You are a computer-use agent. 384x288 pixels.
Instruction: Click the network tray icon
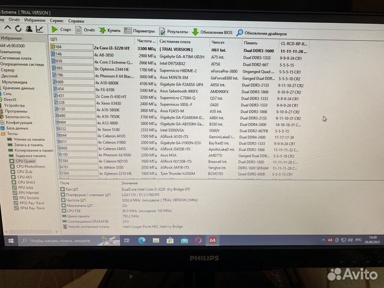[x=343, y=240]
